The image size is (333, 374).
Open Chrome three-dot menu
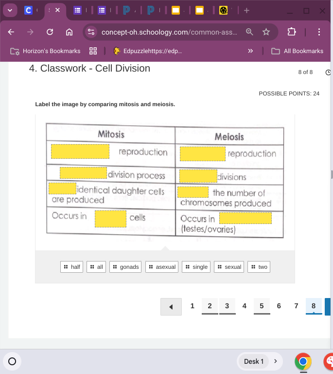coord(319,32)
